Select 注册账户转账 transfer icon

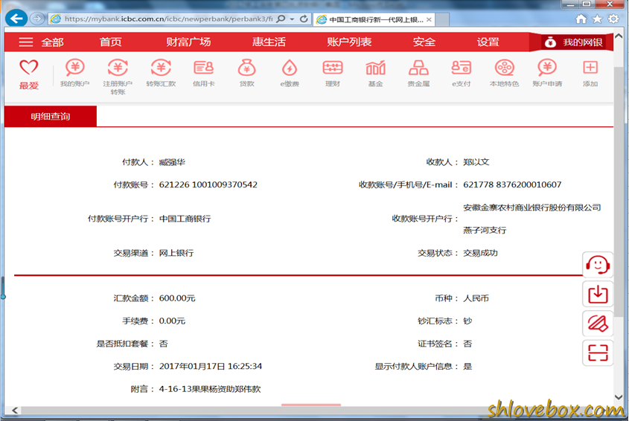118,77
